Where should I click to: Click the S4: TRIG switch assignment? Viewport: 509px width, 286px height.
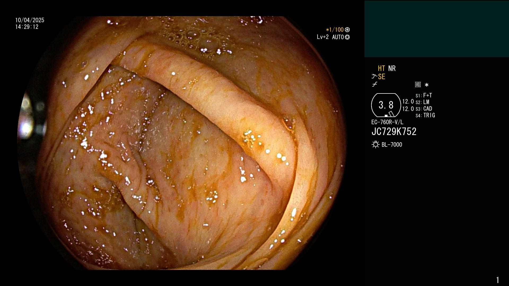click(x=425, y=115)
